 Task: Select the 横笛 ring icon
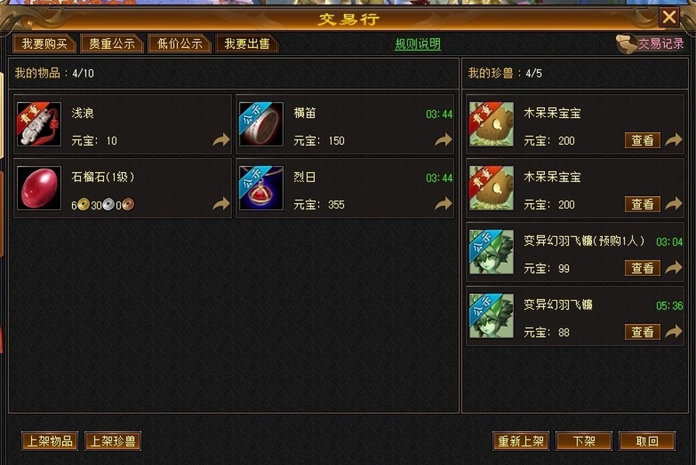click(x=261, y=124)
